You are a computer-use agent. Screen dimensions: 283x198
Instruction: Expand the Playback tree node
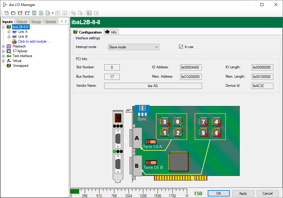[3, 46]
